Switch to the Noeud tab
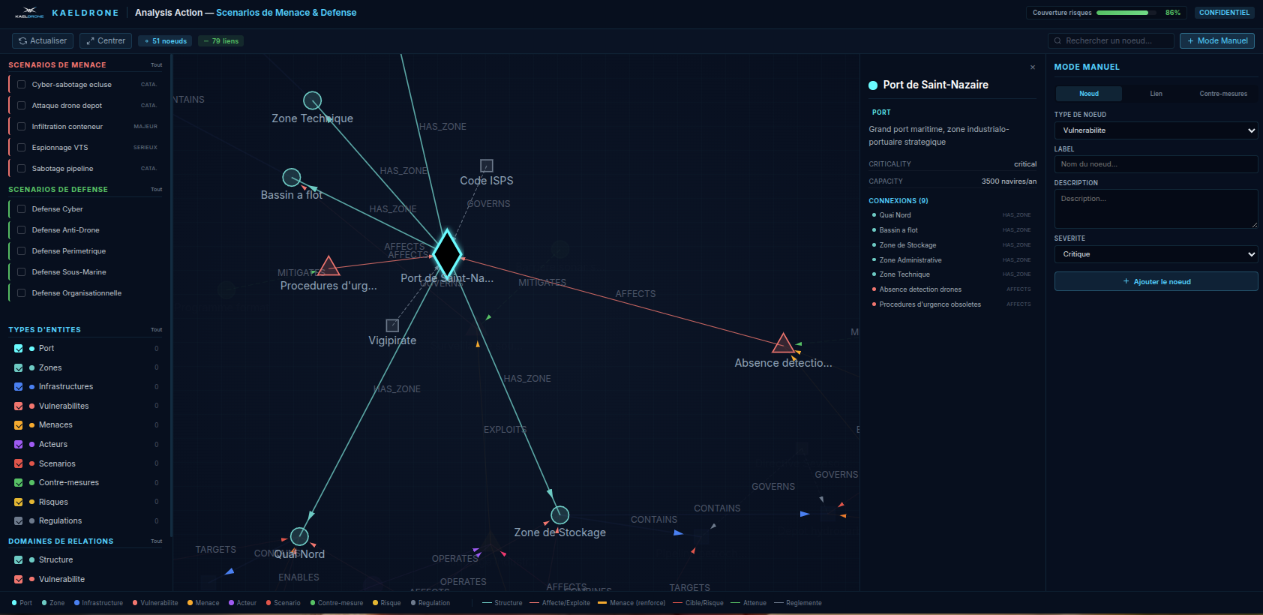Image resolution: width=1263 pixels, height=615 pixels. click(x=1089, y=94)
